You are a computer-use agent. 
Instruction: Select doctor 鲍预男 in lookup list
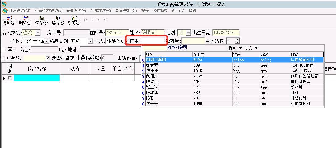coord(234,76)
